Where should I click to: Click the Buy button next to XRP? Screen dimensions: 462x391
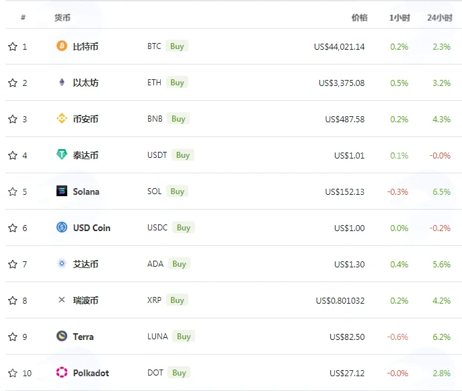click(177, 300)
